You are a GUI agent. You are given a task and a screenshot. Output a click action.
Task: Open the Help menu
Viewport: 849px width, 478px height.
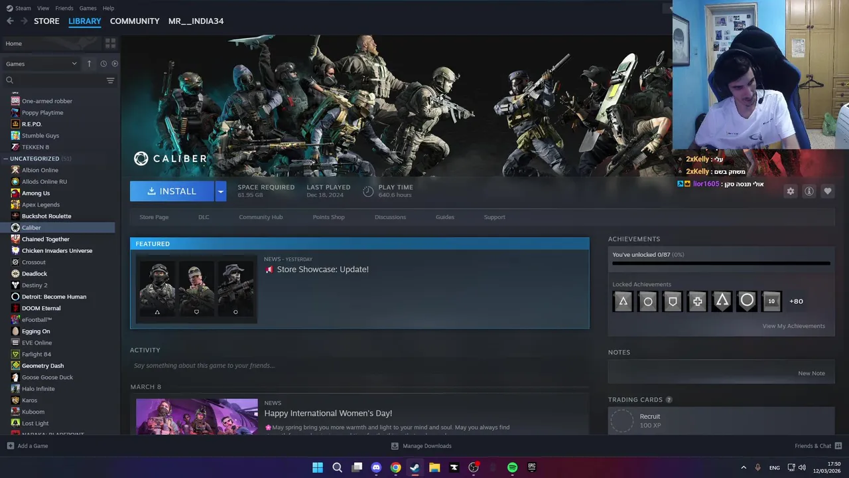[x=108, y=8]
